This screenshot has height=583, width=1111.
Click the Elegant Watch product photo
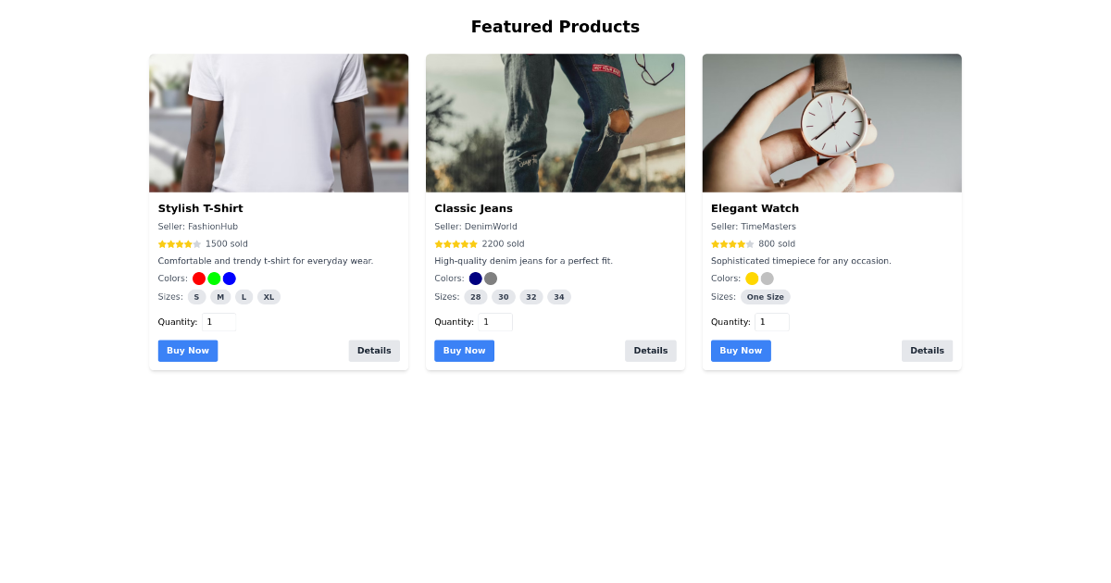click(x=831, y=122)
